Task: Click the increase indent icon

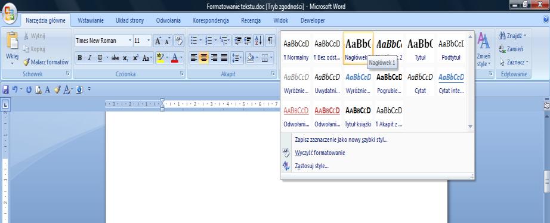Action: pos(248,41)
